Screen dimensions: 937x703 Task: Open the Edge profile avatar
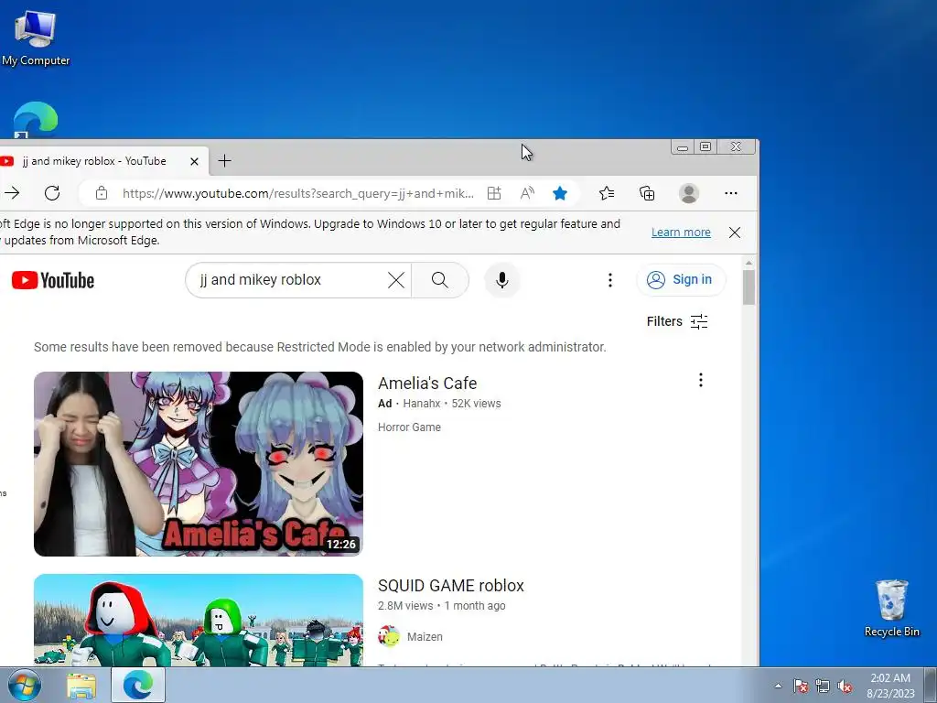pos(689,193)
